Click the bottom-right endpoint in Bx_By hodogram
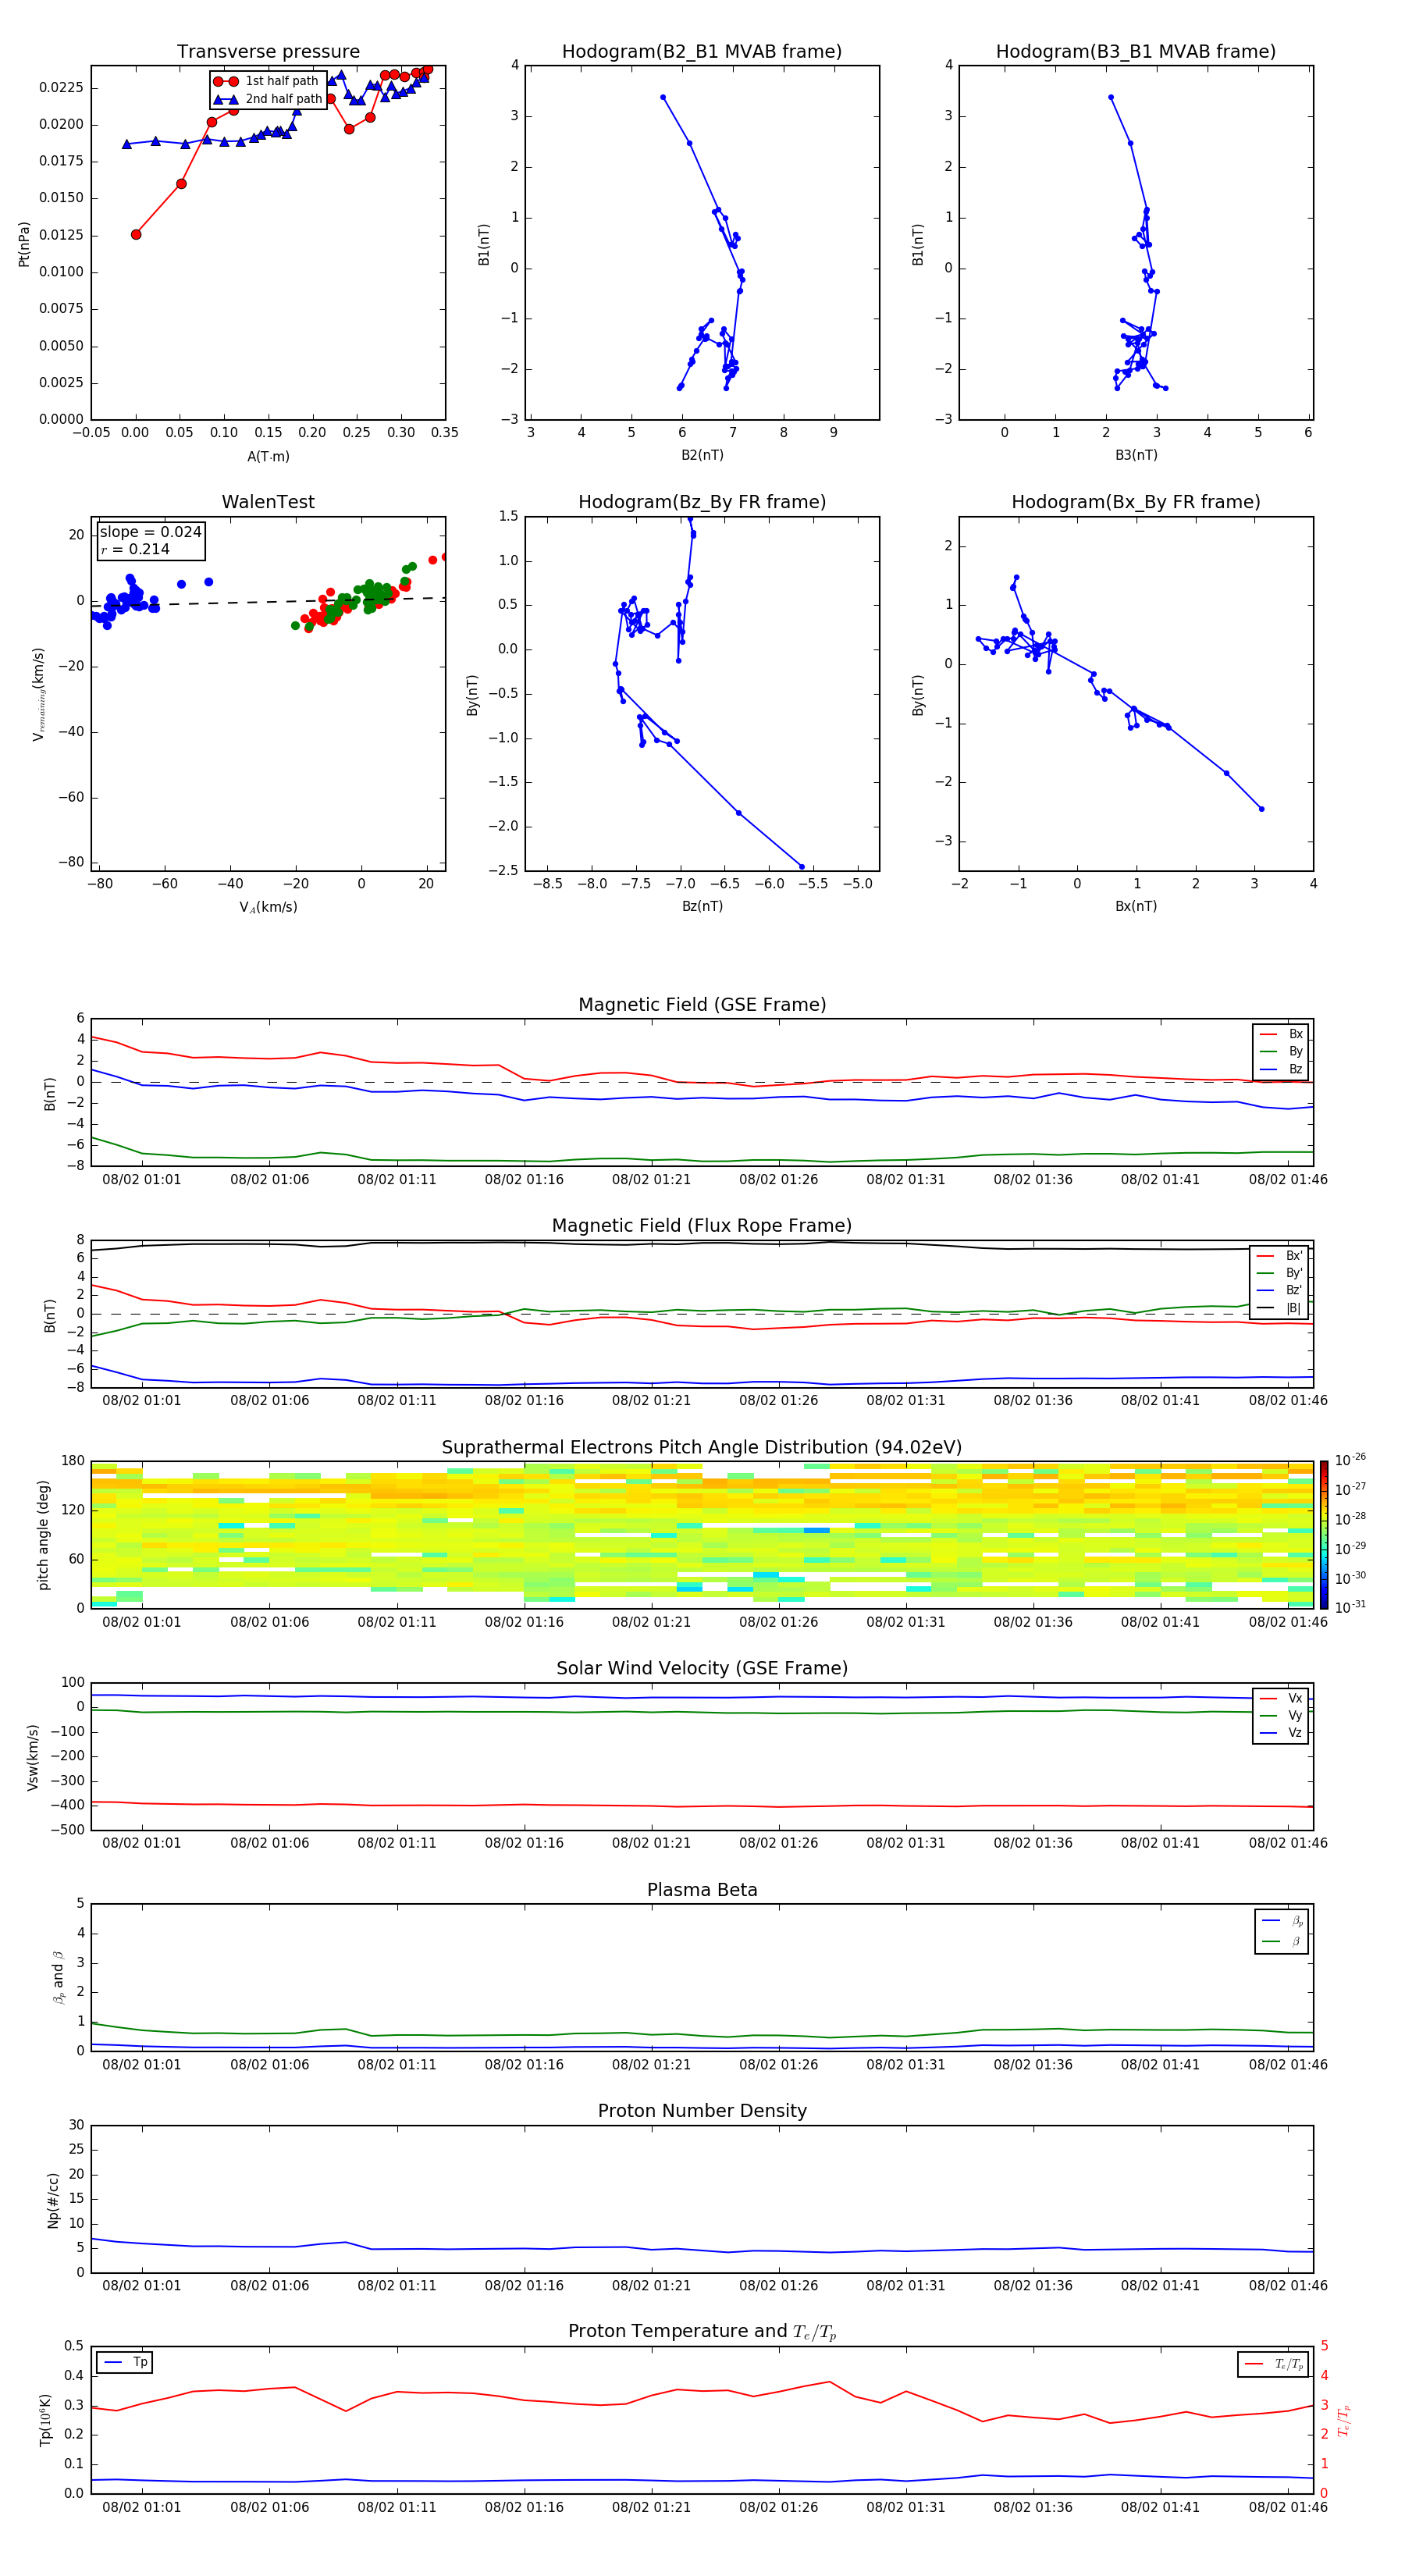 tap(1261, 809)
